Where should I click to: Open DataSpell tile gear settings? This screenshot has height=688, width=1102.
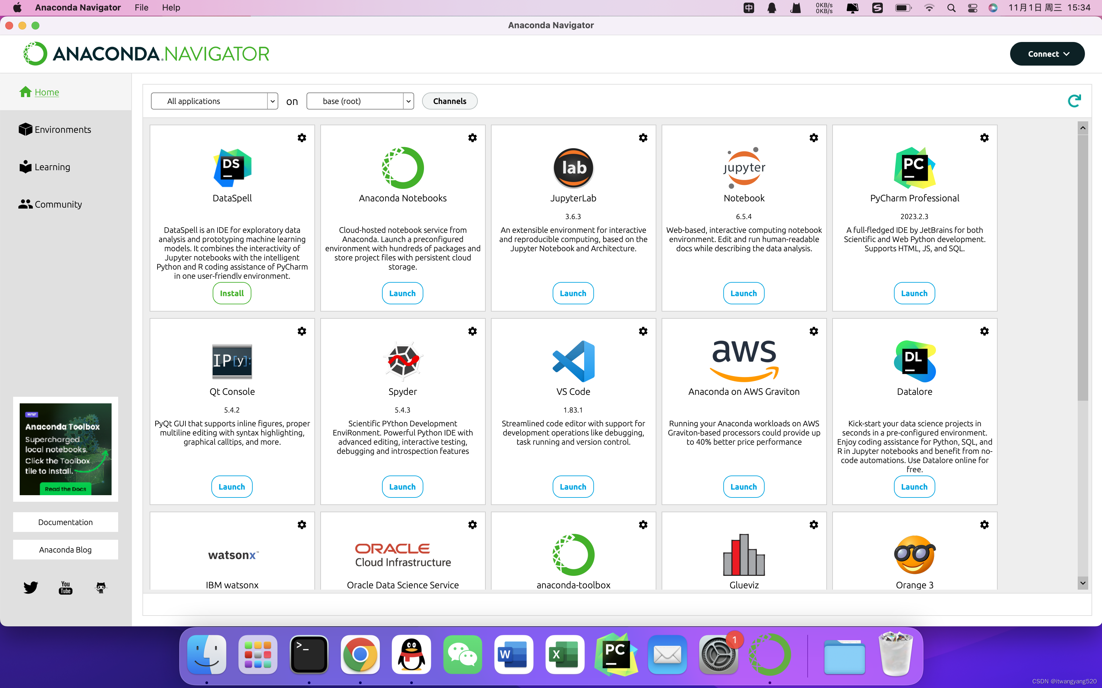coord(302,138)
